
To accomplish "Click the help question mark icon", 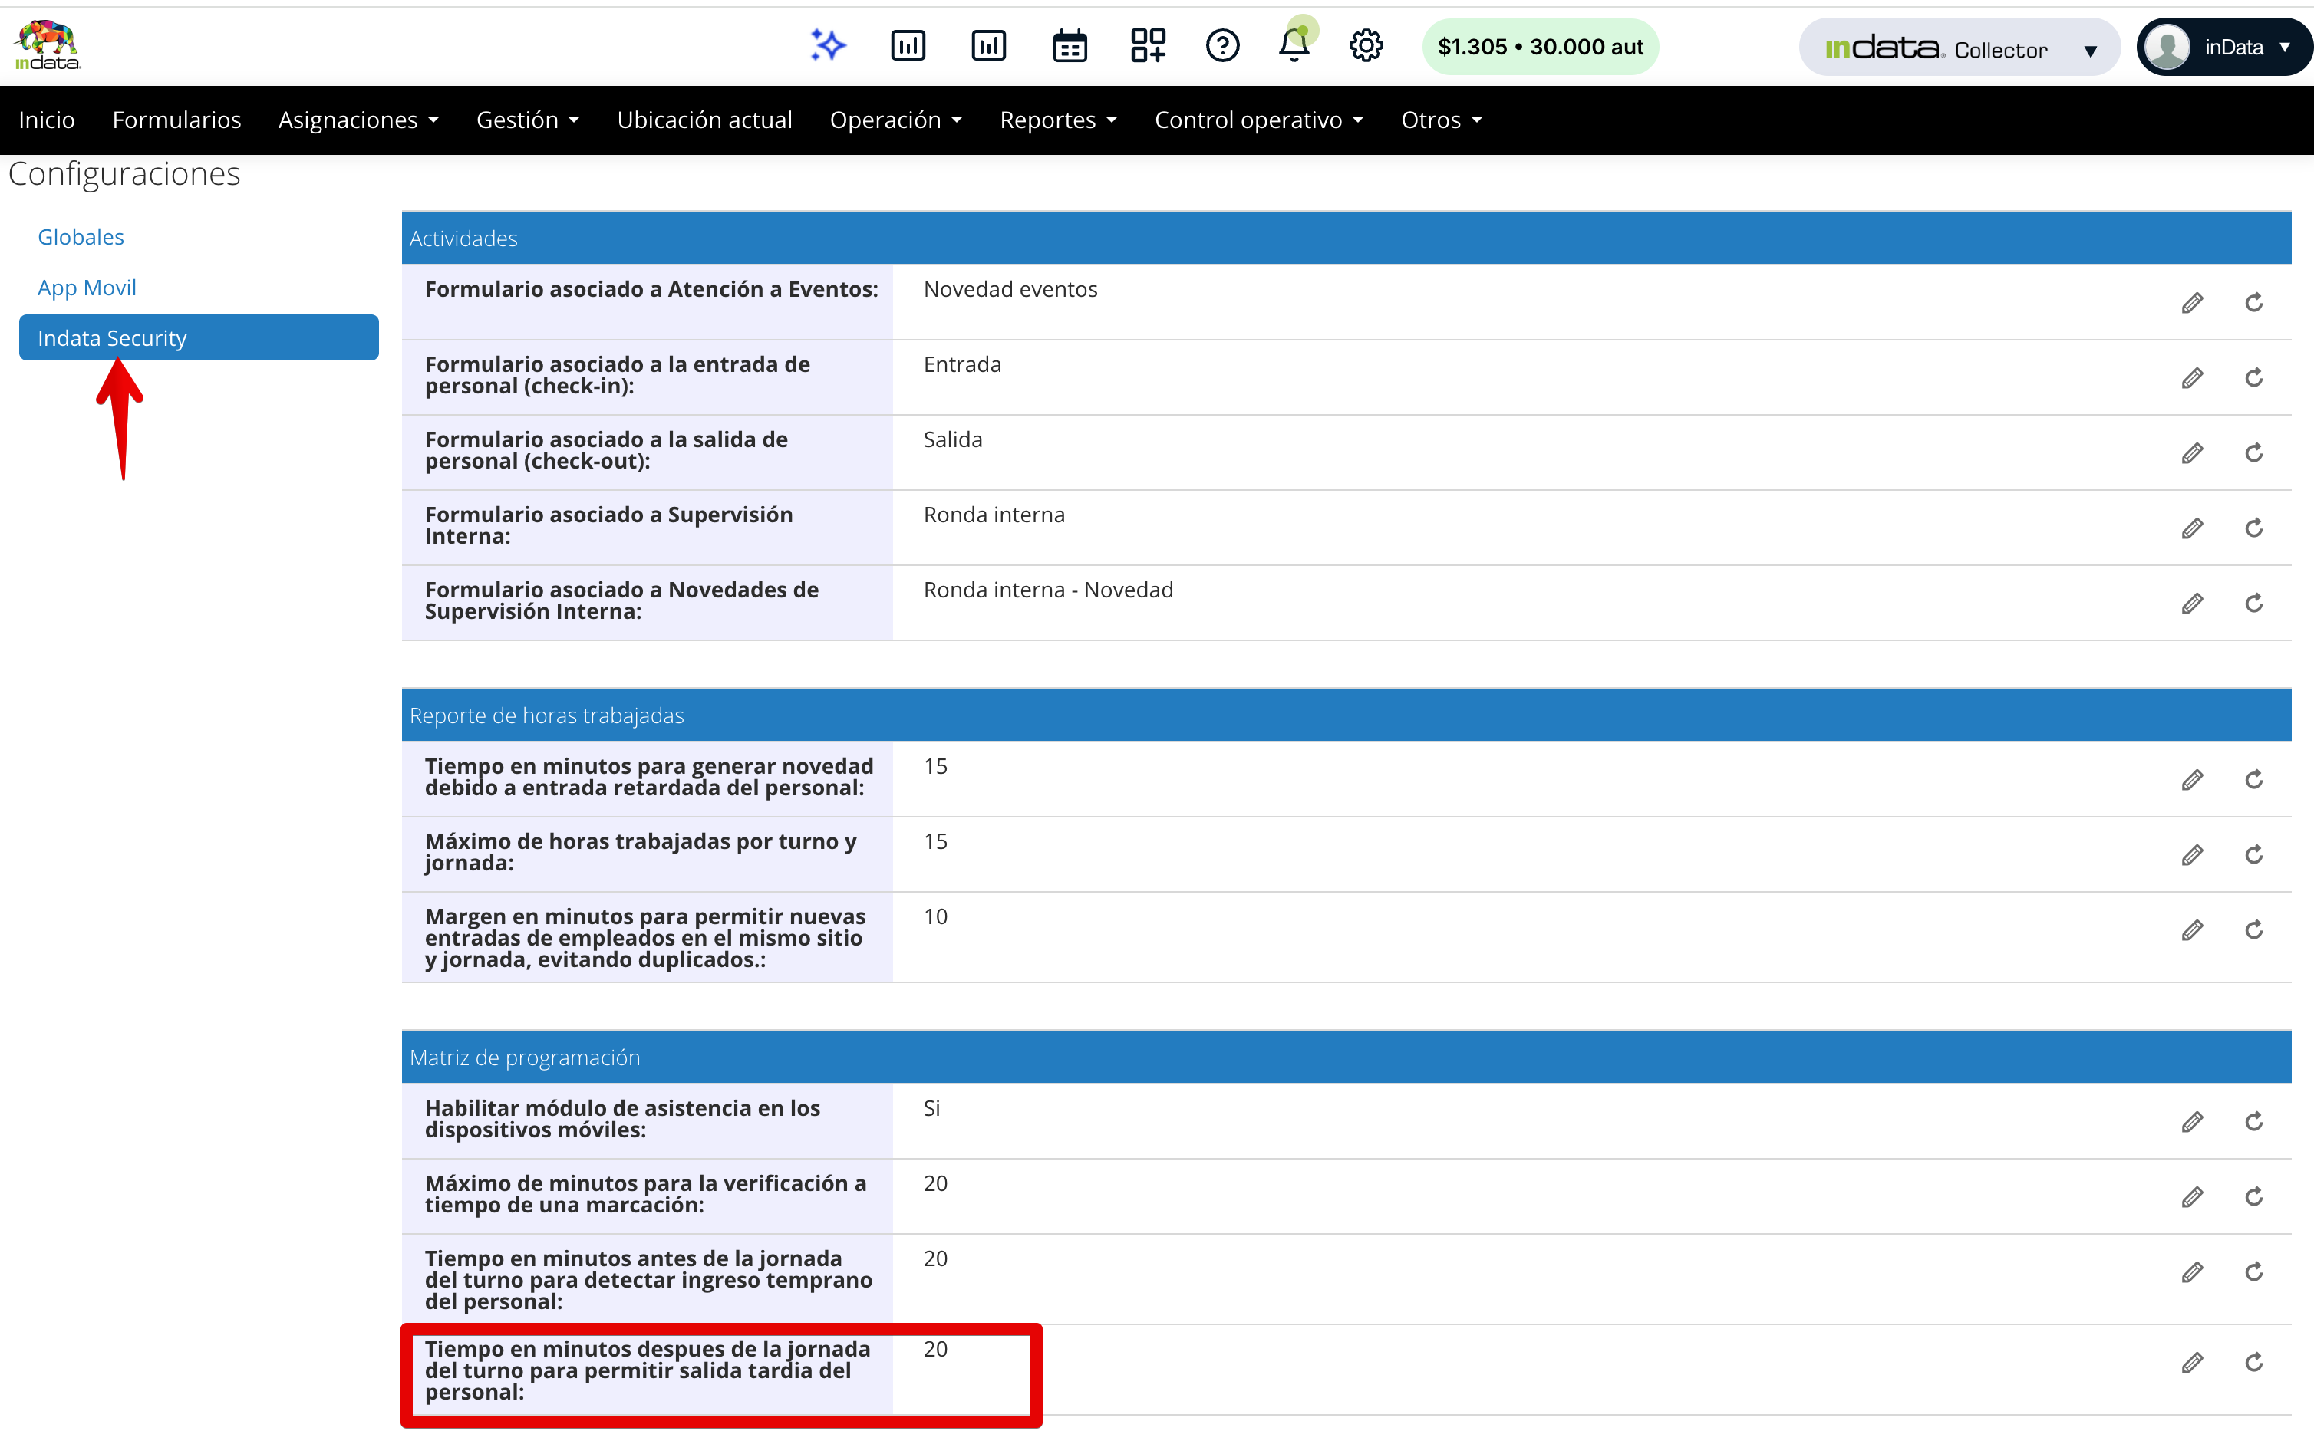I will (x=1222, y=45).
